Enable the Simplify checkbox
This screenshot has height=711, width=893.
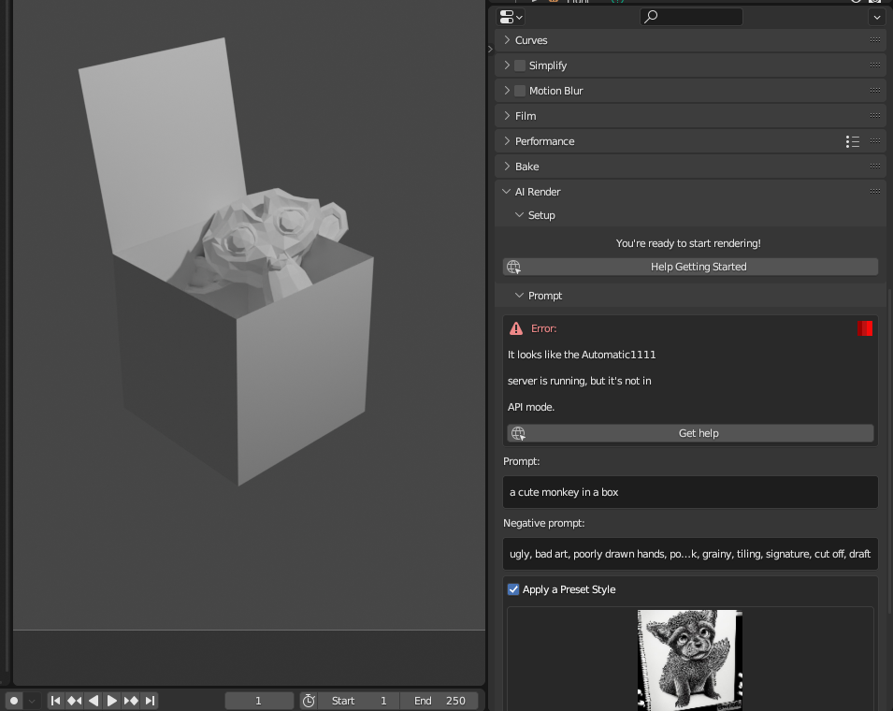point(520,65)
